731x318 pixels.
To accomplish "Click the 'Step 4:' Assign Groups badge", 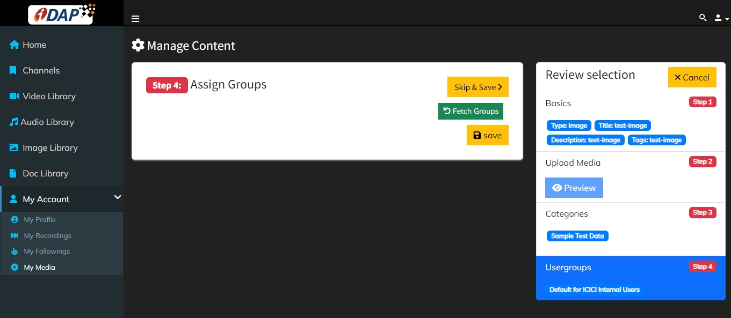I will (167, 85).
